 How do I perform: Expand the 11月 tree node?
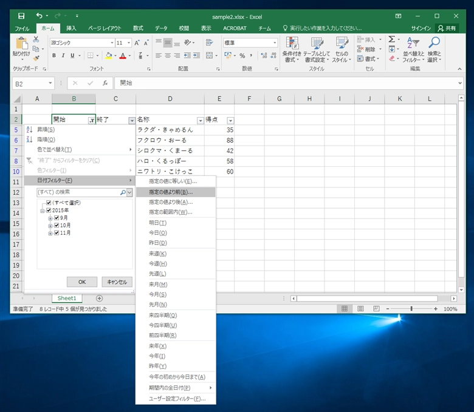click(50, 234)
